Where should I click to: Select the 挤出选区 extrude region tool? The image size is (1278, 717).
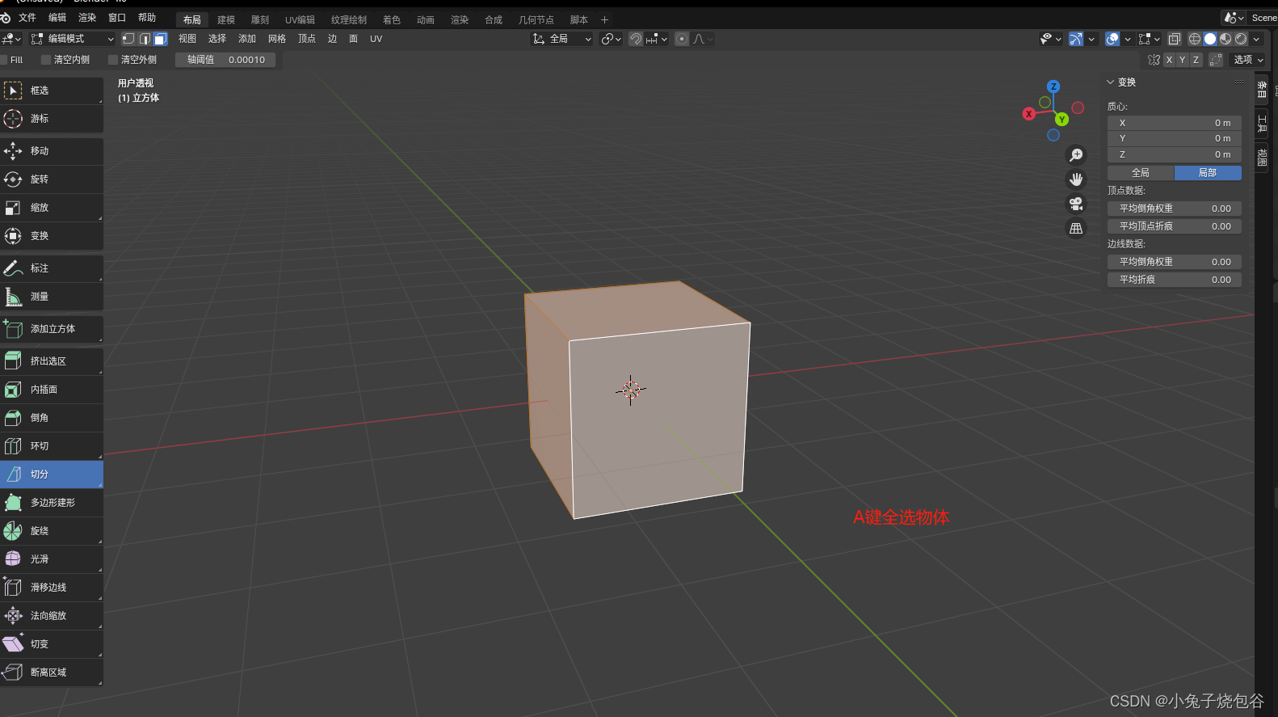pyautogui.click(x=52, y=361)
